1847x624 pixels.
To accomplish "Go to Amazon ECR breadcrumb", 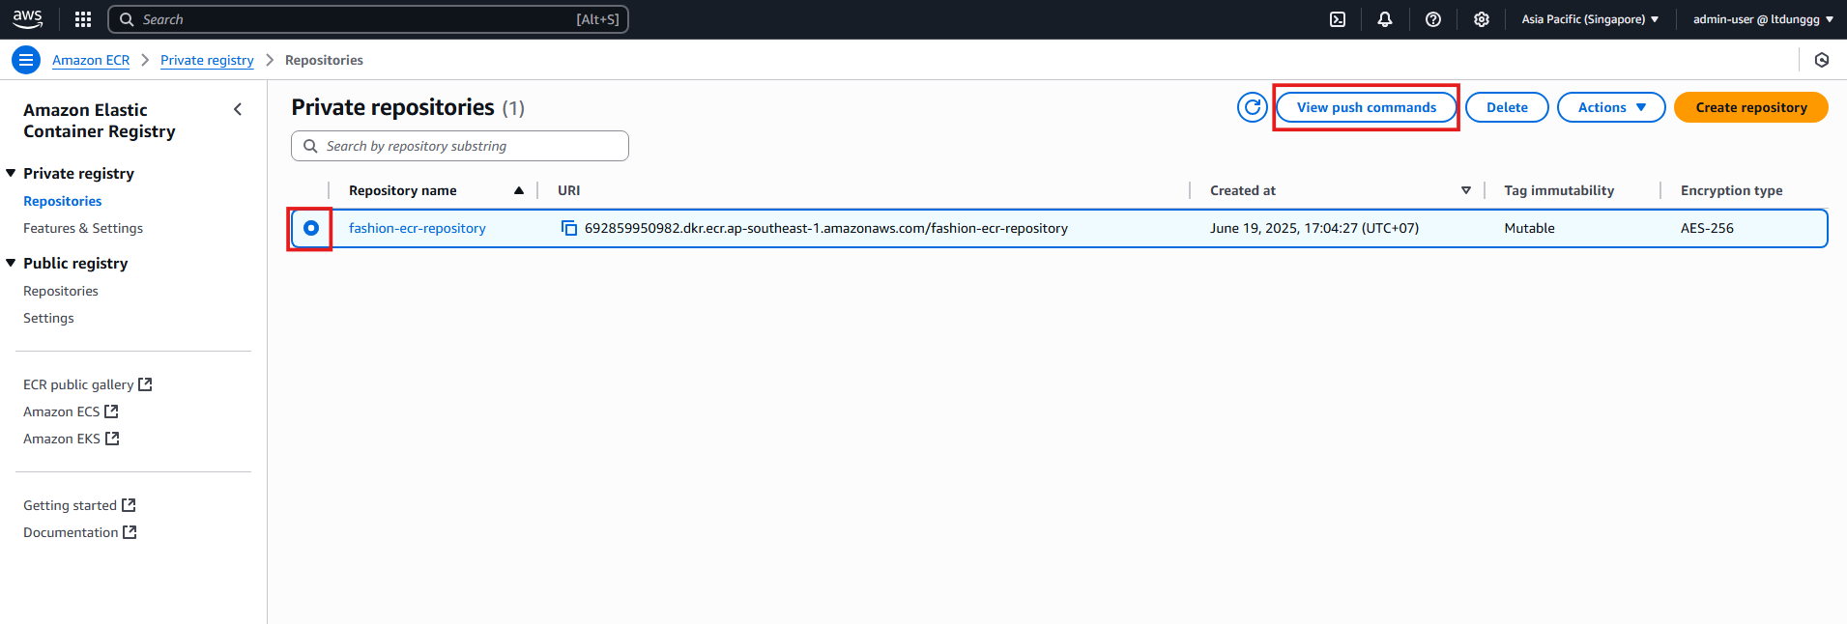I will point(91,60).
